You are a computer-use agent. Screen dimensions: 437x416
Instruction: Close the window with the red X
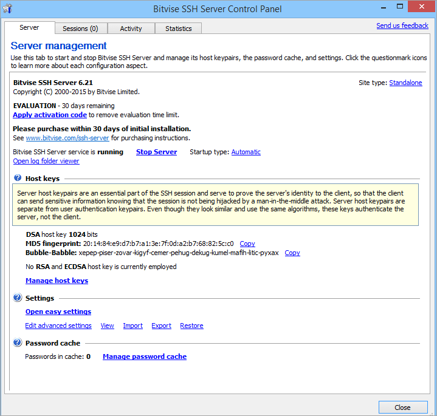point(422,7)
